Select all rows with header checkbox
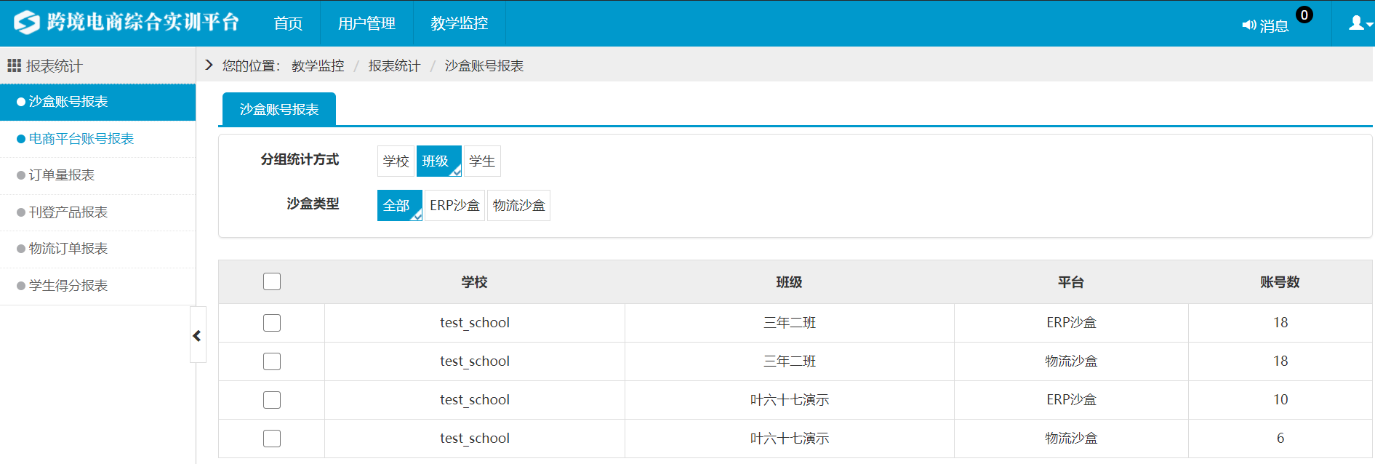The height and width of the screenshot is (464, 1375). tap(272, 281)
